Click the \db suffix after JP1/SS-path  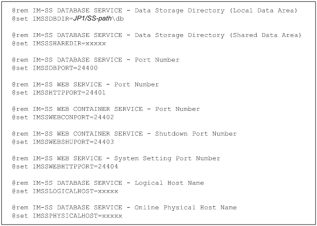(x=117, y=18)
